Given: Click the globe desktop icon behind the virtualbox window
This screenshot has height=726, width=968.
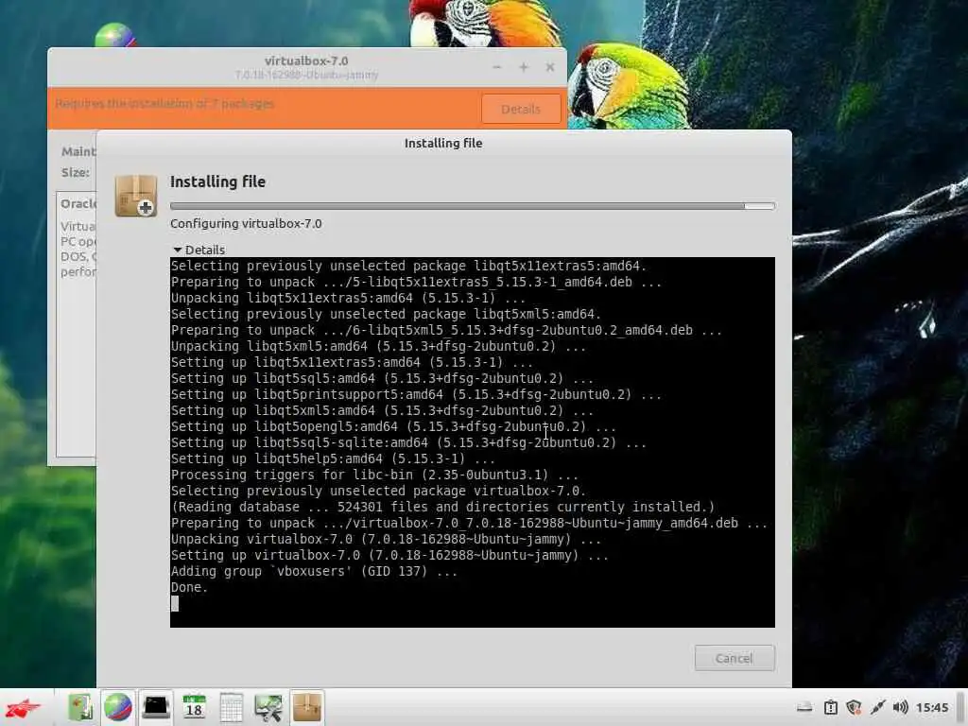Looking at the screenshot, I should 114,35.
